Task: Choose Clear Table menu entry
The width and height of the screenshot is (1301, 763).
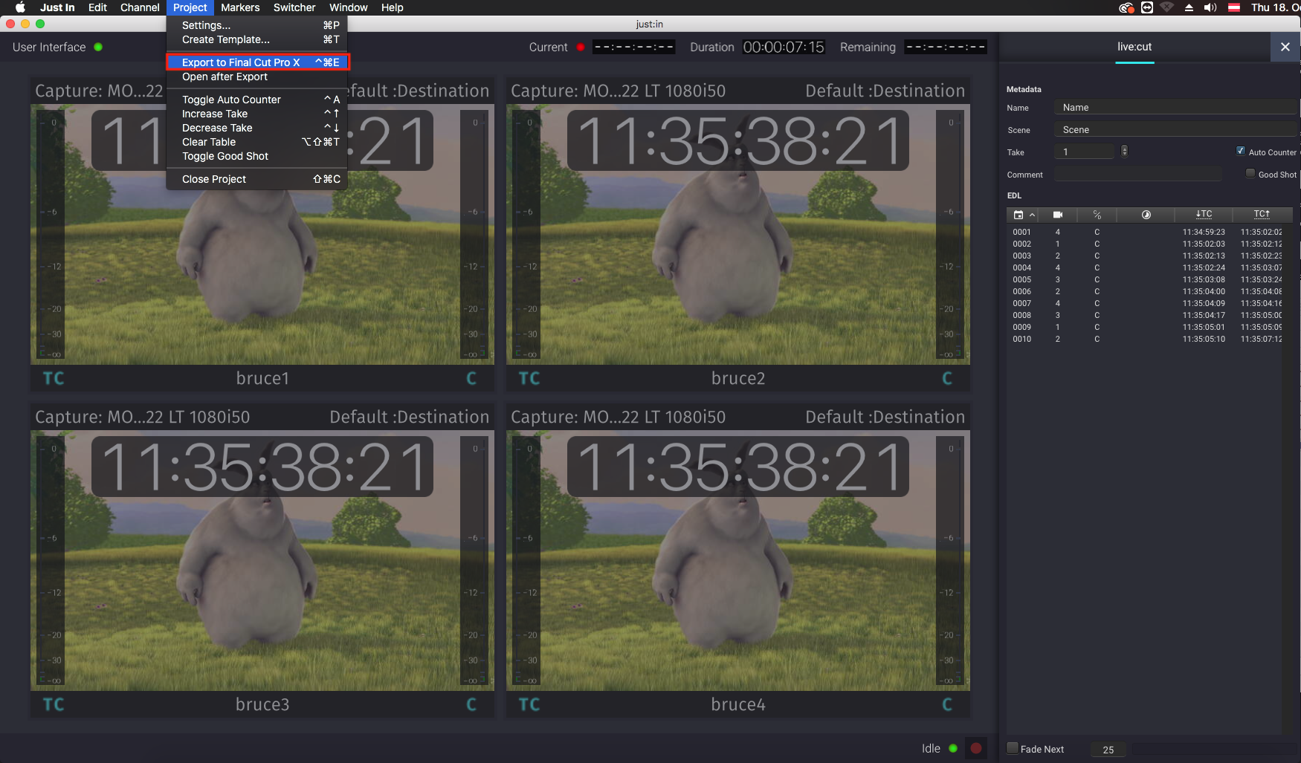Action: pyautogui.click(x=257, y=142)
